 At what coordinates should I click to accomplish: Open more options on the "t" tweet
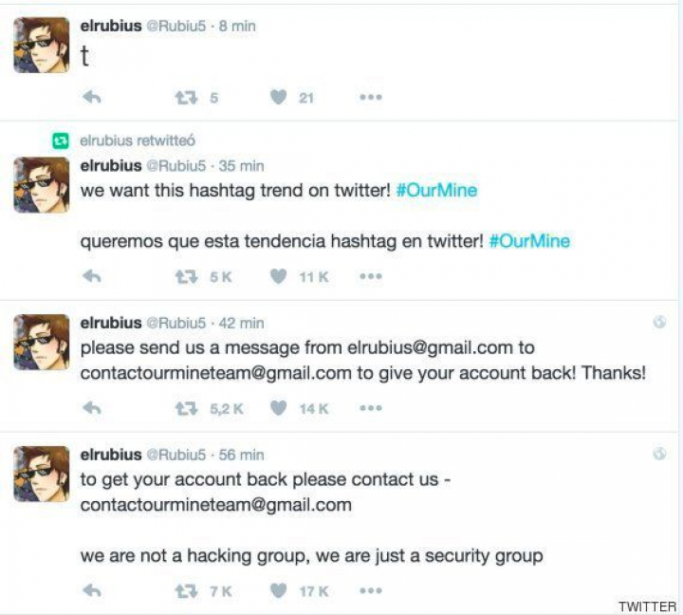370,97
